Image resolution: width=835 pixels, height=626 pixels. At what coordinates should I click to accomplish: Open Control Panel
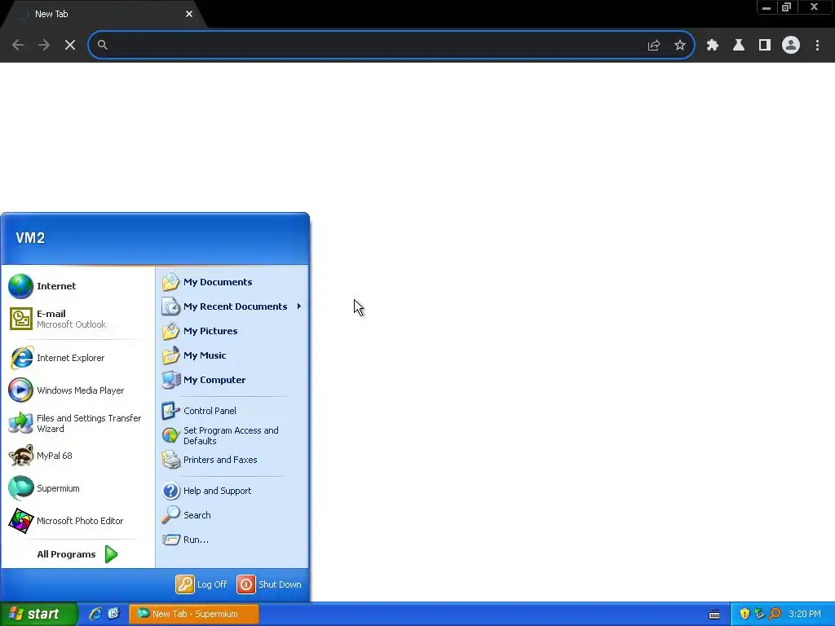tap(232, 411)
